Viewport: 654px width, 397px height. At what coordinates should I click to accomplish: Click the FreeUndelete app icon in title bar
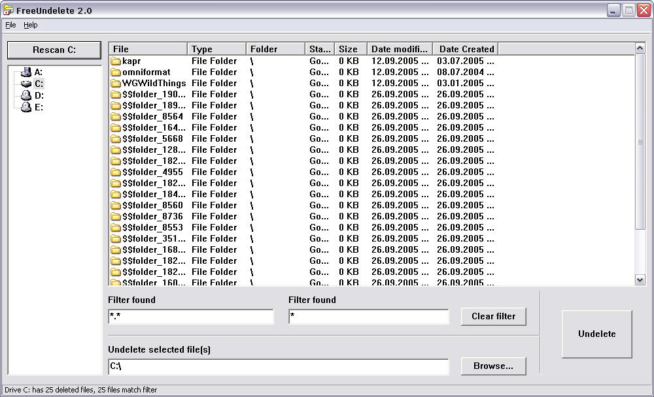coord(8,10)
